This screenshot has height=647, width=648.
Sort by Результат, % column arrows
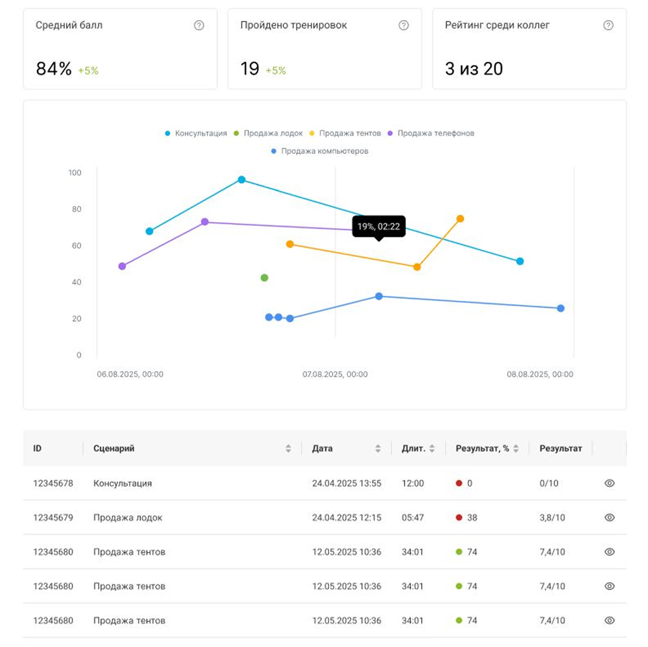coord(516,448)
